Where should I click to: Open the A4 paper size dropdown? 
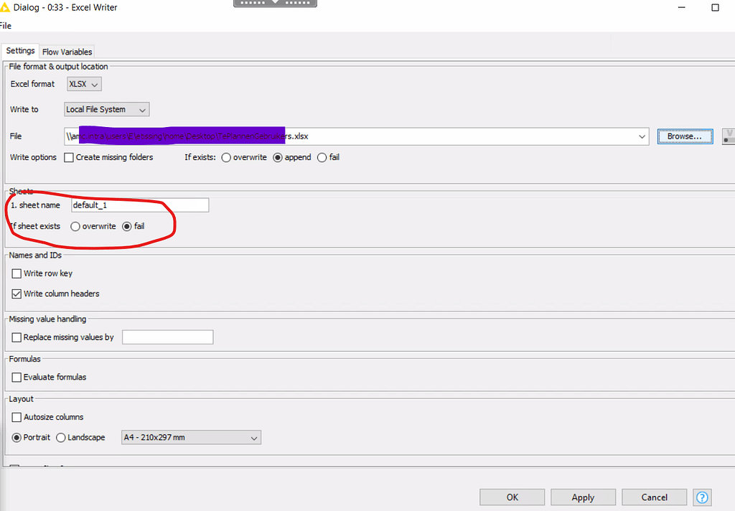[x=191, y=437]
